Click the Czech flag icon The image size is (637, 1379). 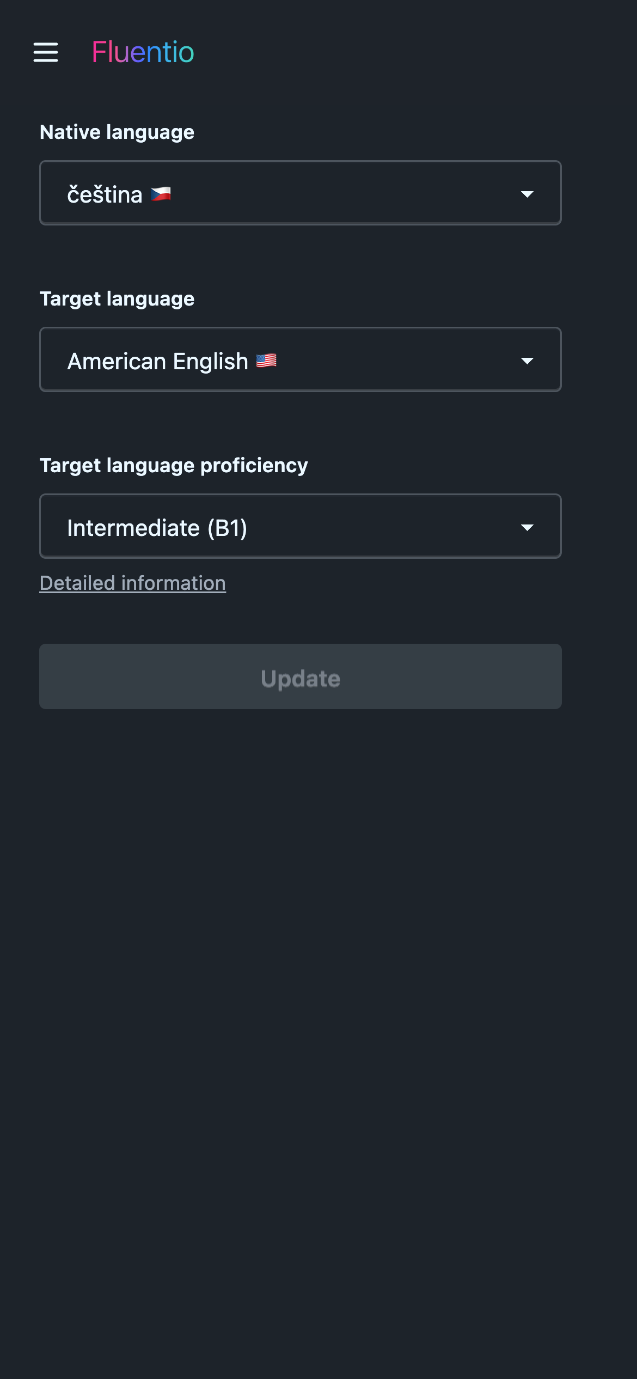click(161, 194)
